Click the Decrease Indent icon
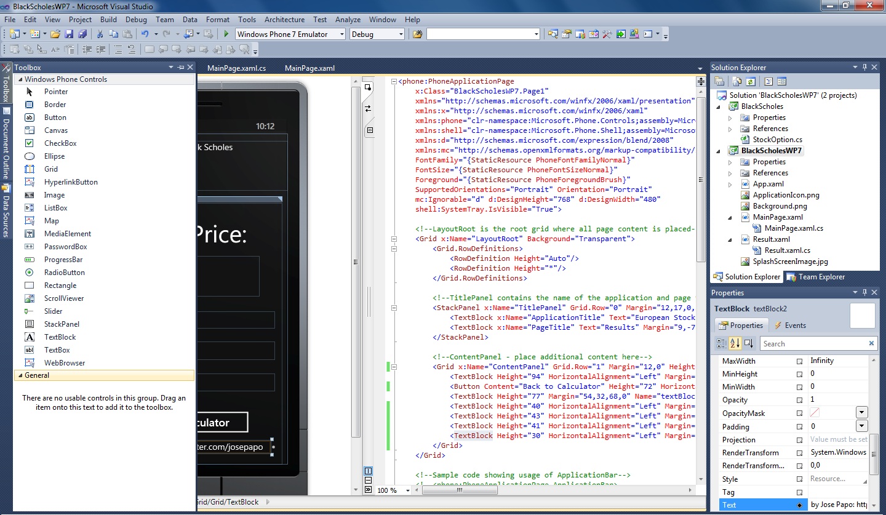886x515 pixels. [87, 49]
